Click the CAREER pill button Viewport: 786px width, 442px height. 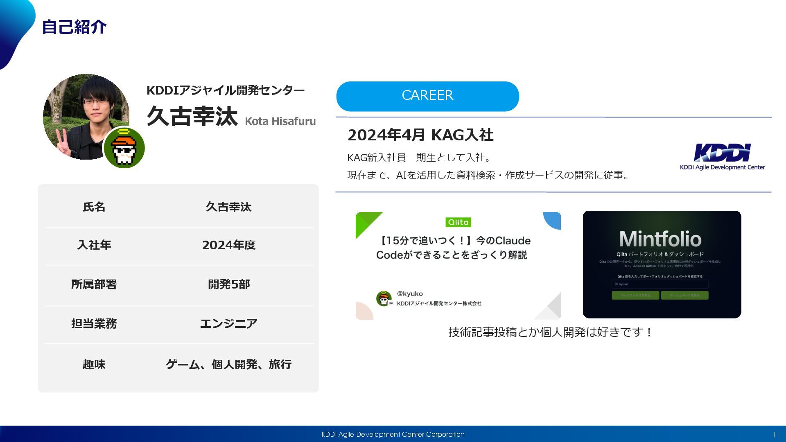point(427,96)
